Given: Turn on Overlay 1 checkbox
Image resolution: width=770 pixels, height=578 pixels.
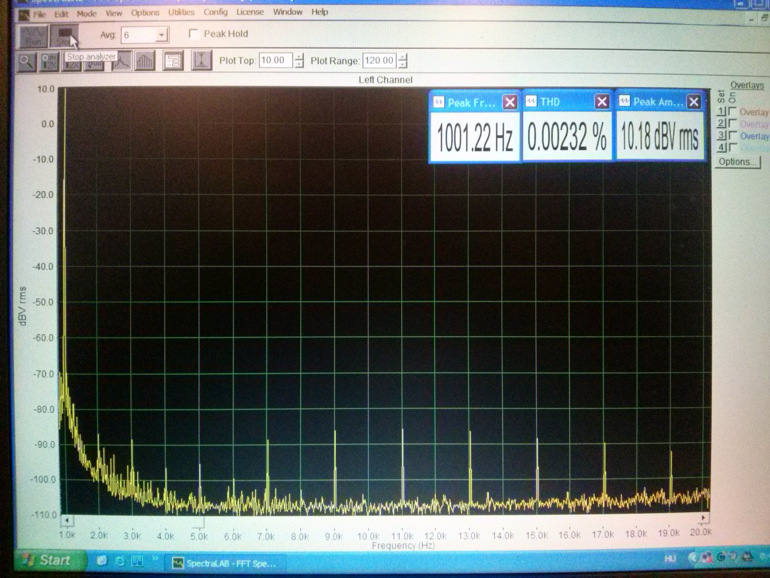Looking at the screenshot, I should click(732, 111).
